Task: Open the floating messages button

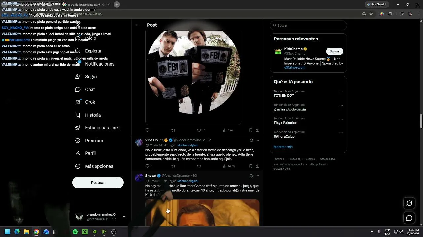Action: pyautogui.click(x=409, y=218)
